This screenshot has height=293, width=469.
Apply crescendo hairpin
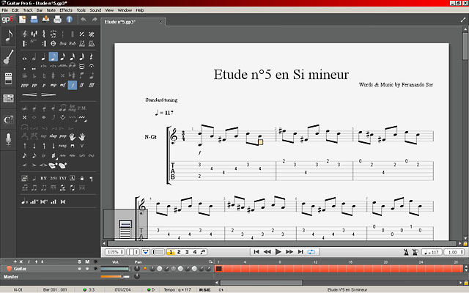(x=29, y=94)
